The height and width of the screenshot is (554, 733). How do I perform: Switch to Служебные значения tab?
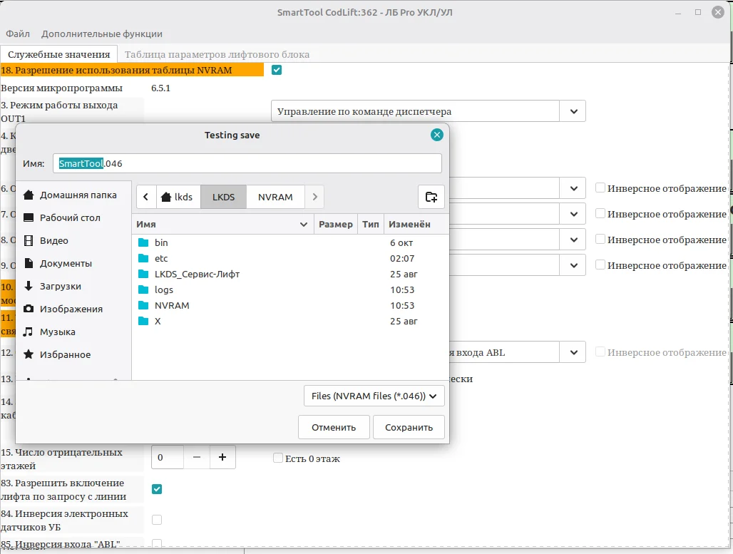pyautogui.click(x=59, y=54)
